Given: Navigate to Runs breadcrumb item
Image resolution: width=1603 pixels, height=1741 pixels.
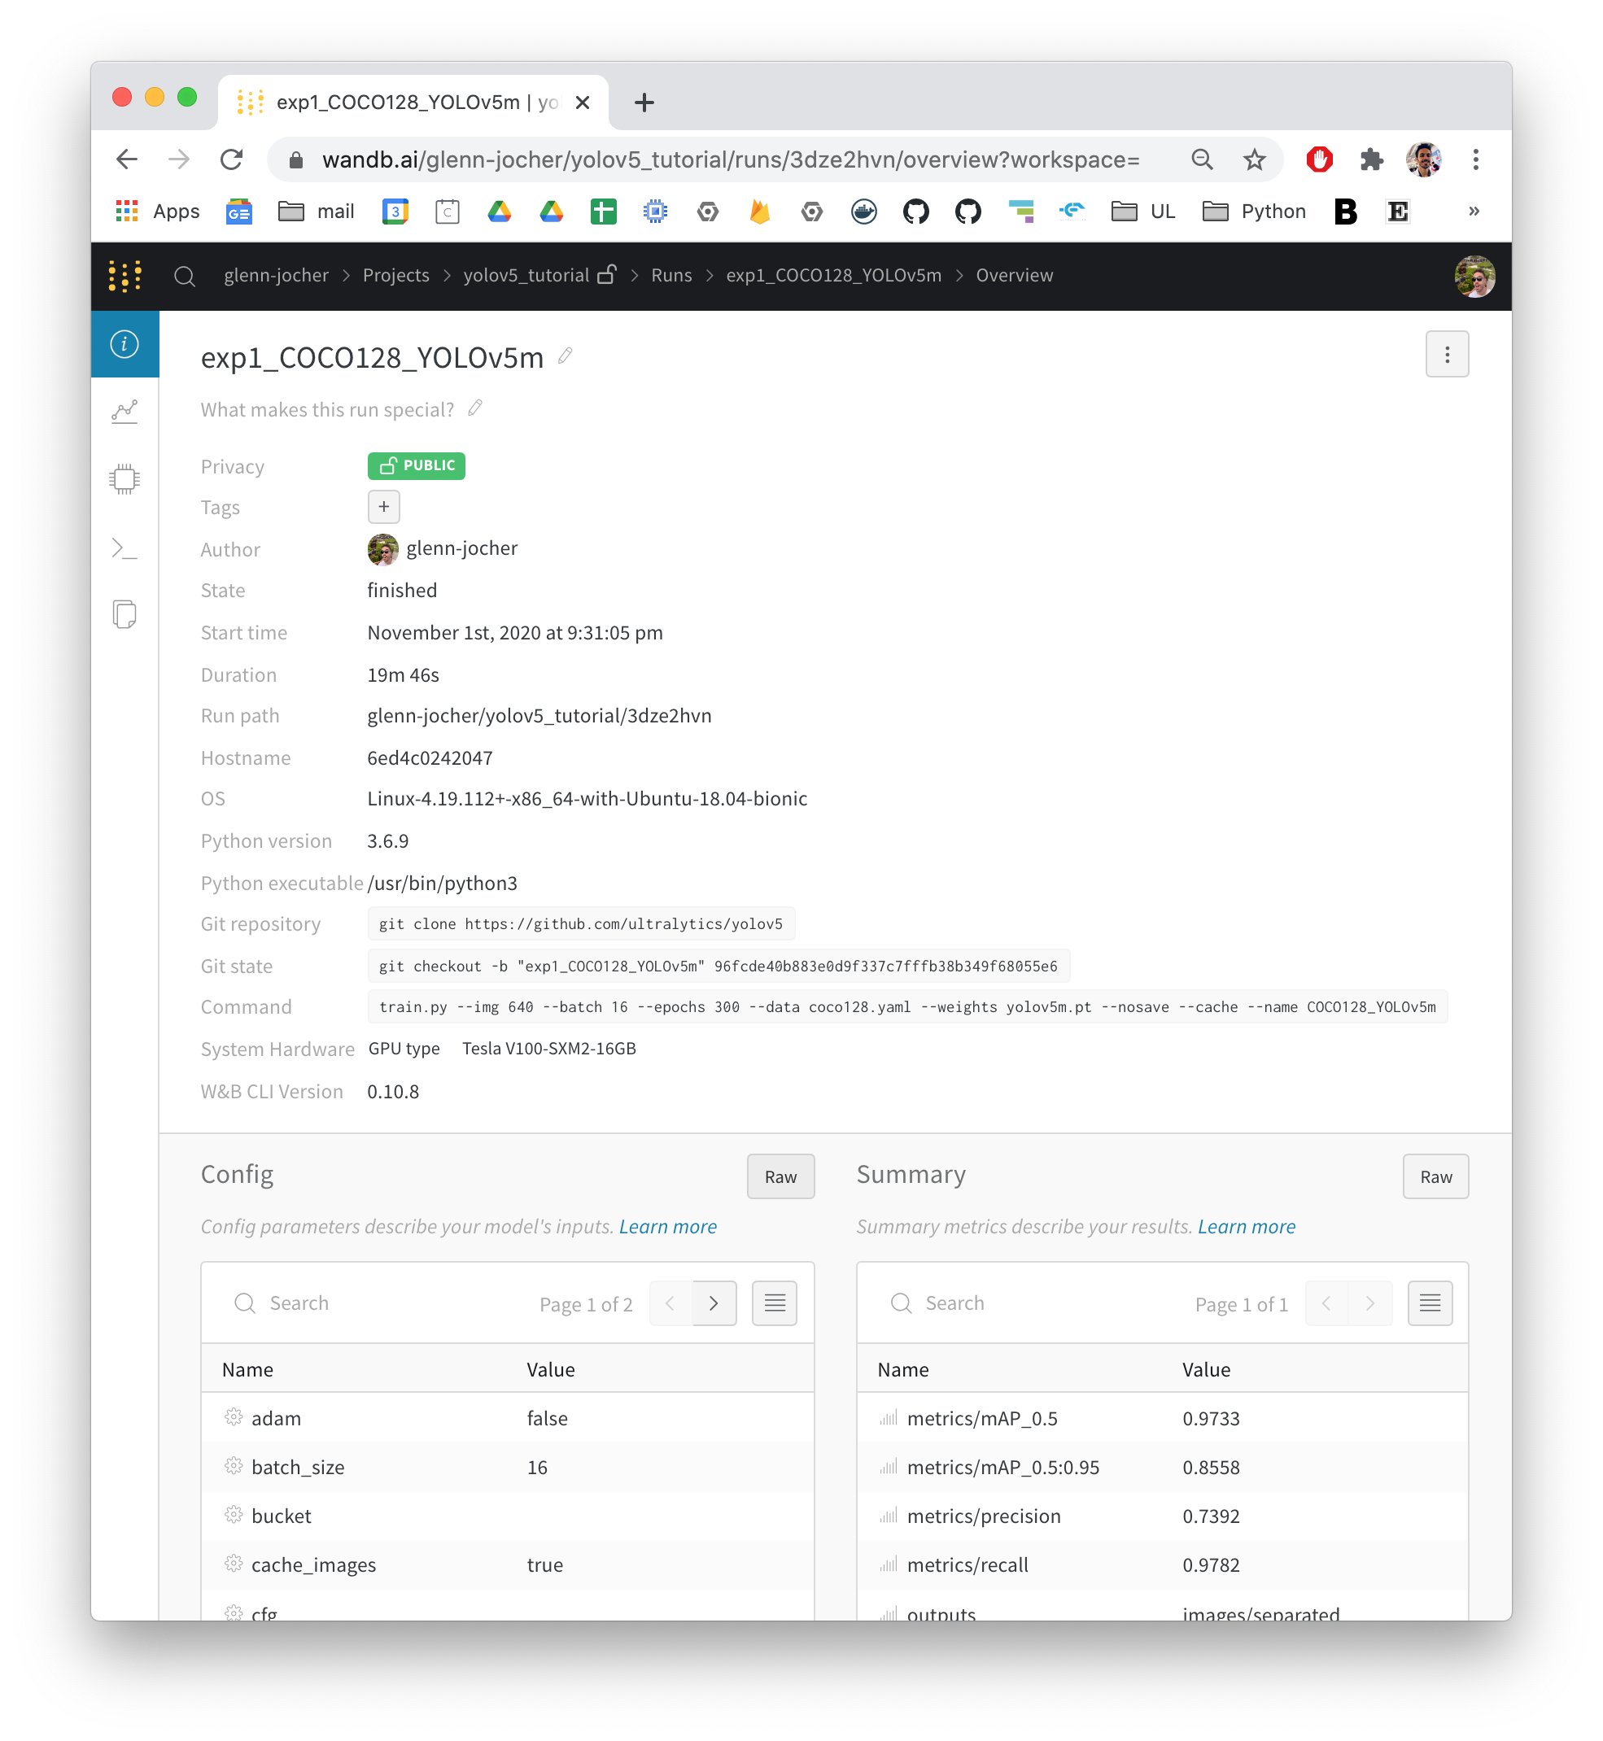Looking at the screenshot, I should [670, 276].
